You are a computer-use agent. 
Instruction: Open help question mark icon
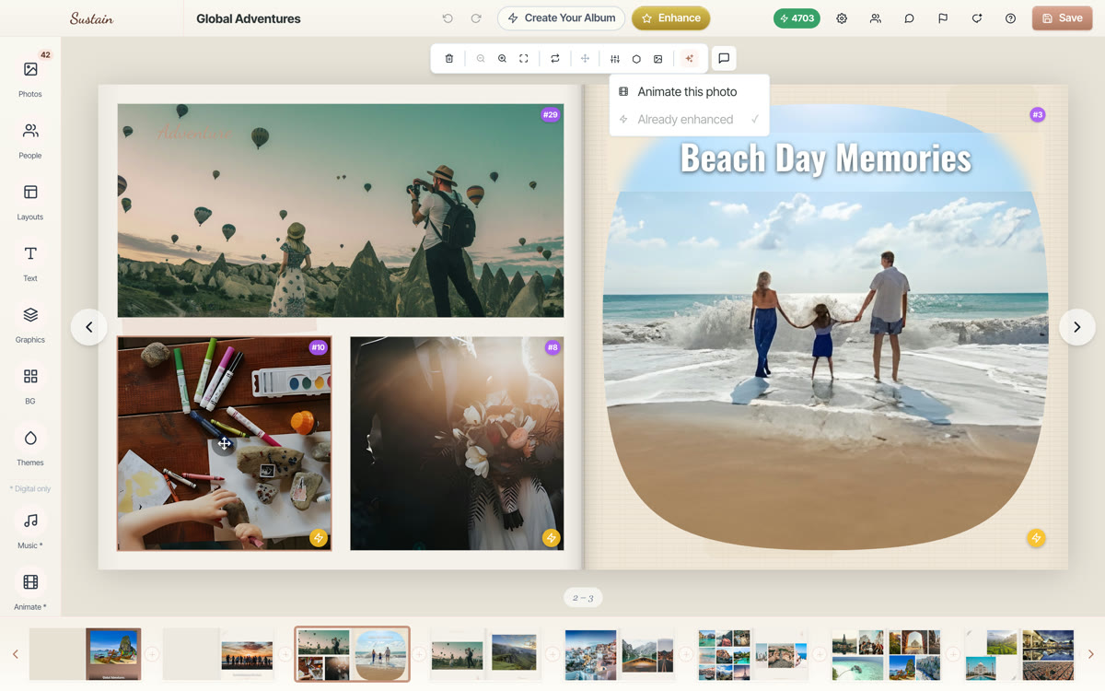coord(1010,18)
